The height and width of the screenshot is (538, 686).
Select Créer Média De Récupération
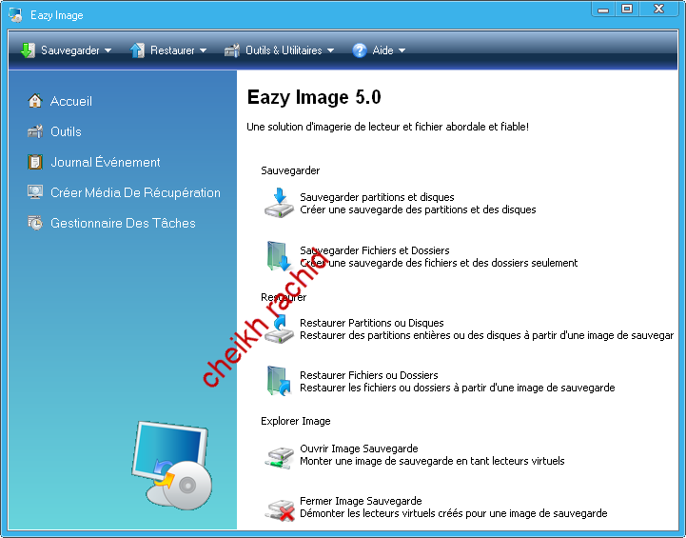click(x=135, y=192)
